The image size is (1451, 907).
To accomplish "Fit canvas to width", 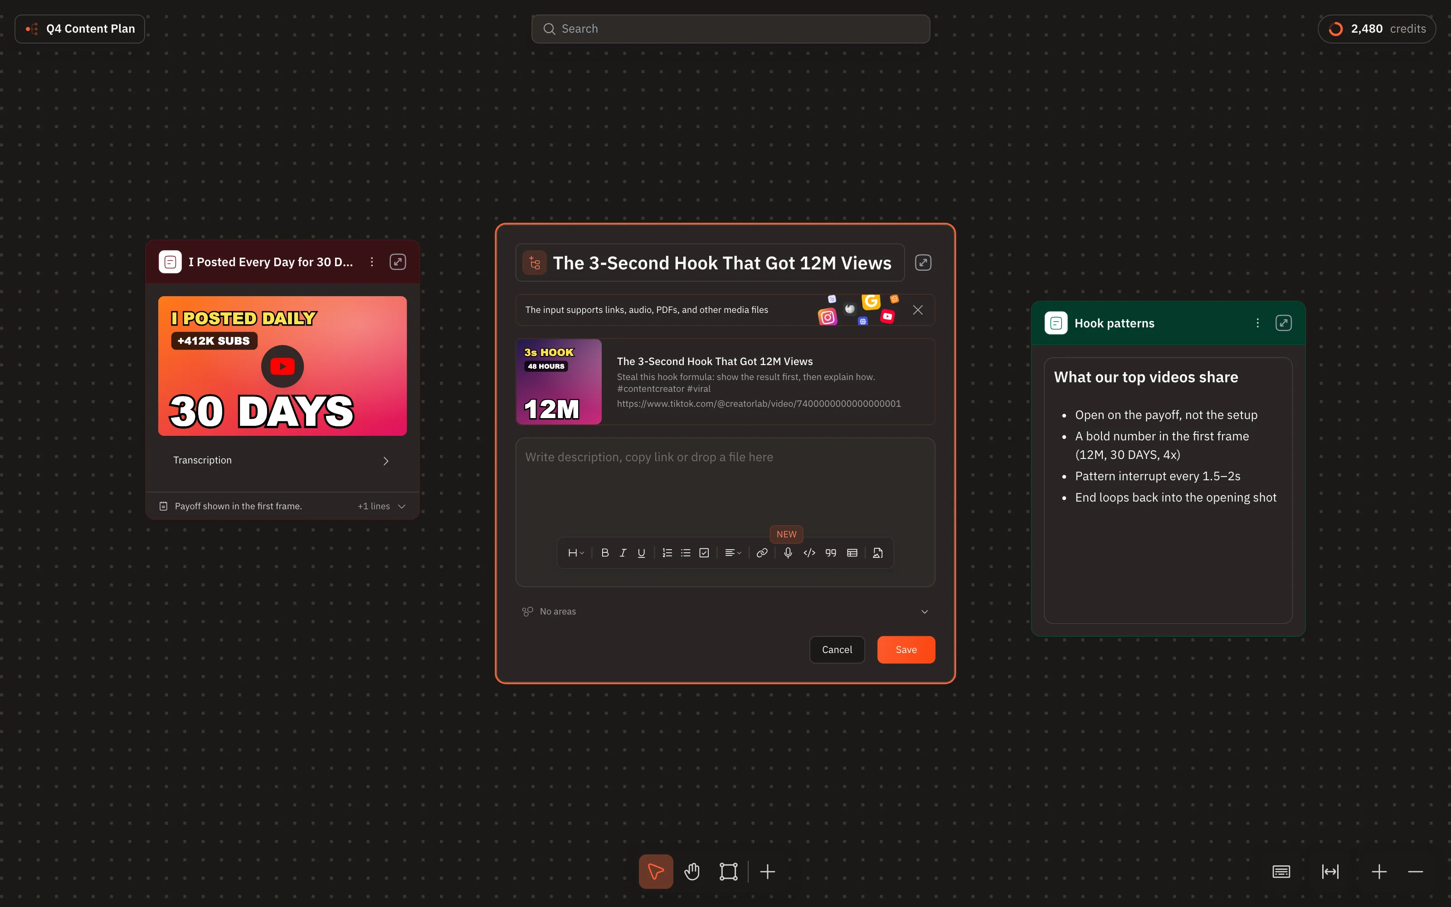I will coord(1330,872).
